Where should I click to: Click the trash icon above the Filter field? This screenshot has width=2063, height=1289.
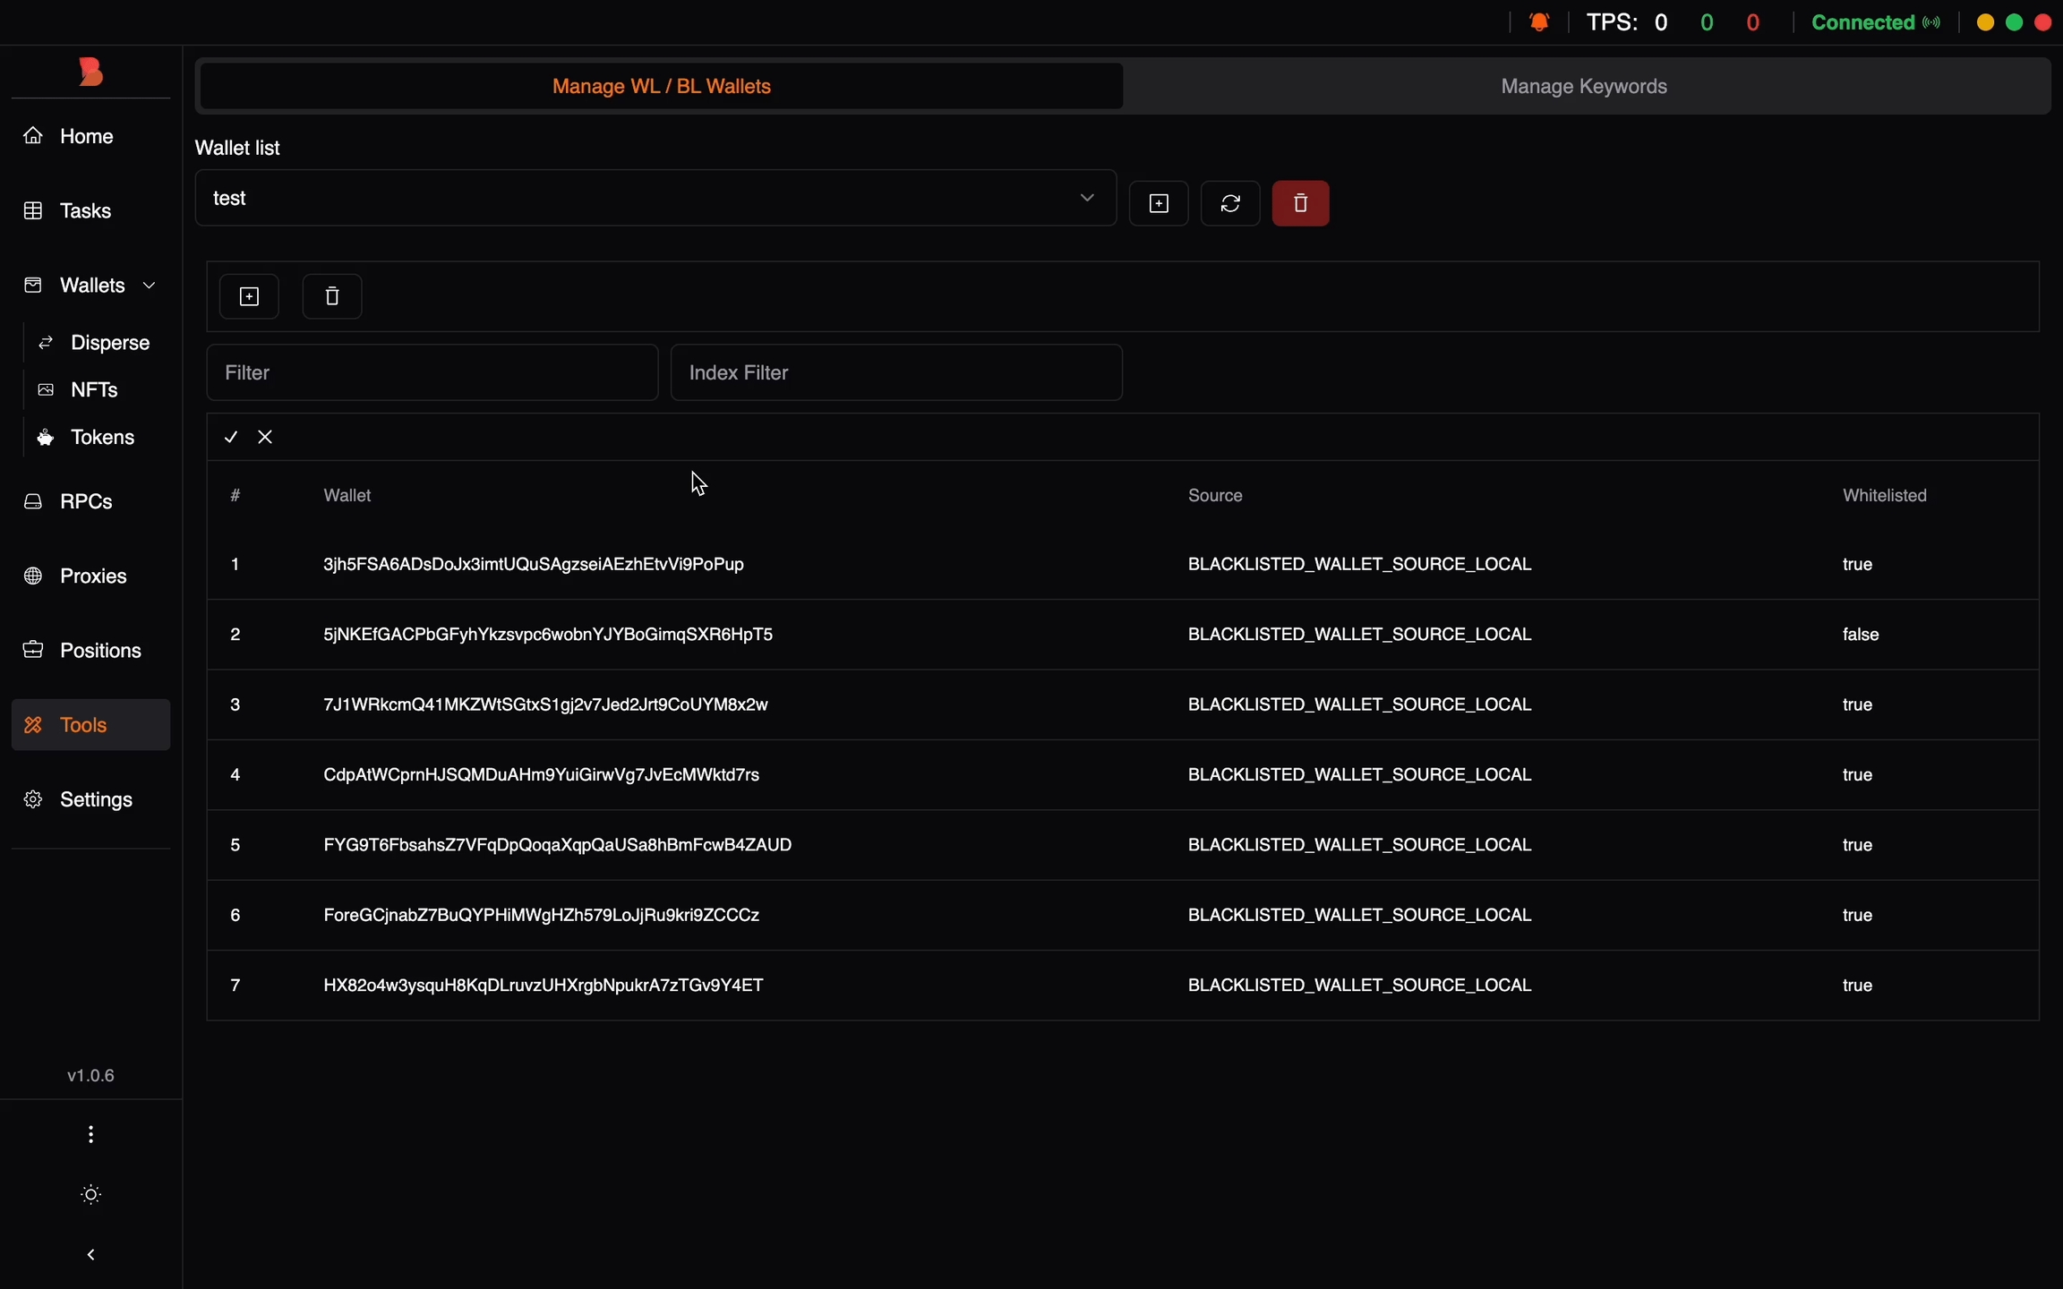coord(332,296)
